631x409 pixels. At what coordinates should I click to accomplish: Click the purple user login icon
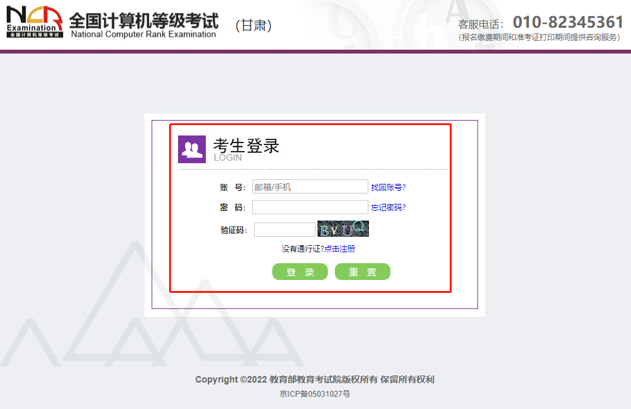click(x=192, y=149)
